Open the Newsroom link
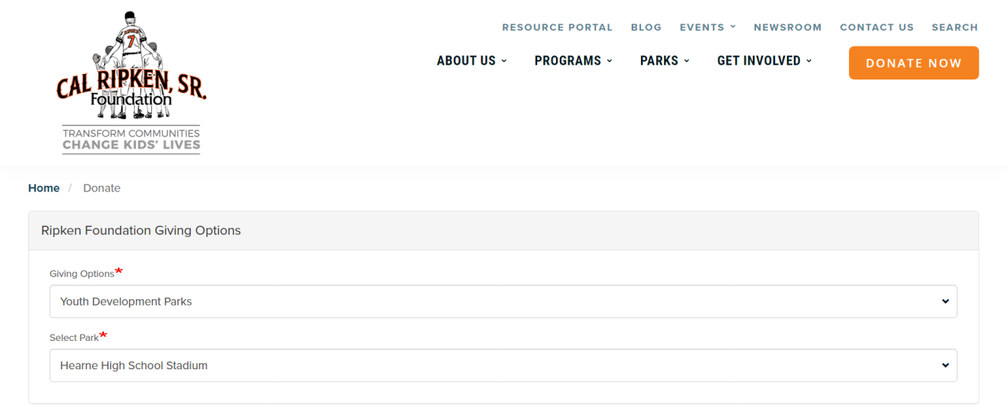This screenshot has height=411, width=1008. (x=787, y=27)
